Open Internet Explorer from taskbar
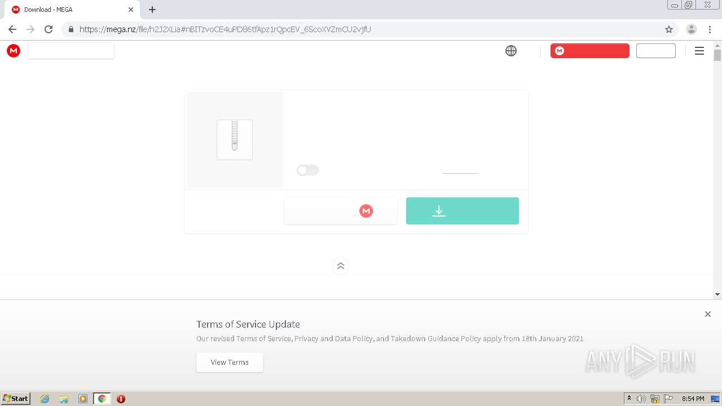 pyautogui.click(x=45, y=399)
